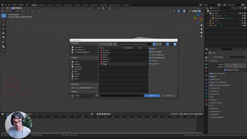Switch file browser to thumbnail display mode
Screen dimensions: 247x139
coord(160,44)
